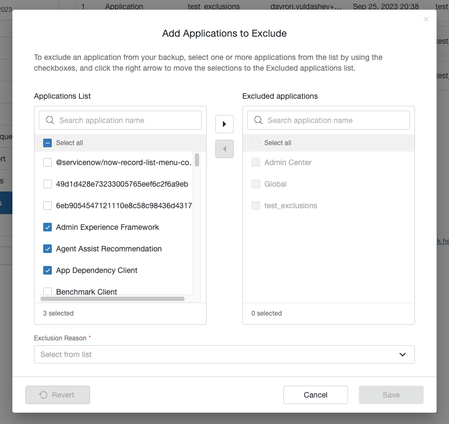The image size is (449, 424).
Task: Click the Benchmark Client label
Action: pyautogui.click(x=86, y=292)
